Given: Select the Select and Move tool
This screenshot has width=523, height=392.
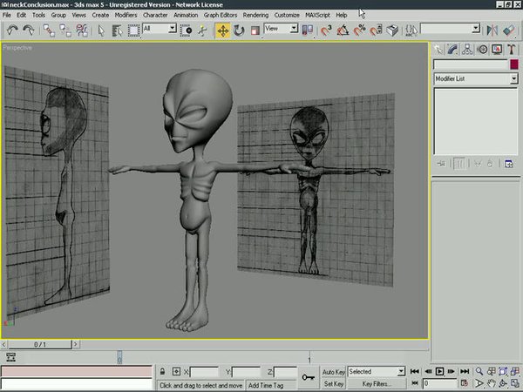Looking at the screenshot, I should (x=222, y=30).
